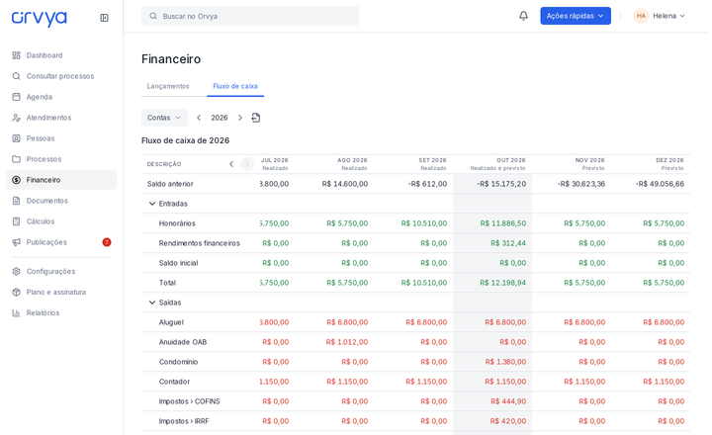Switch to the Lançamentos tab

(168, 86)
